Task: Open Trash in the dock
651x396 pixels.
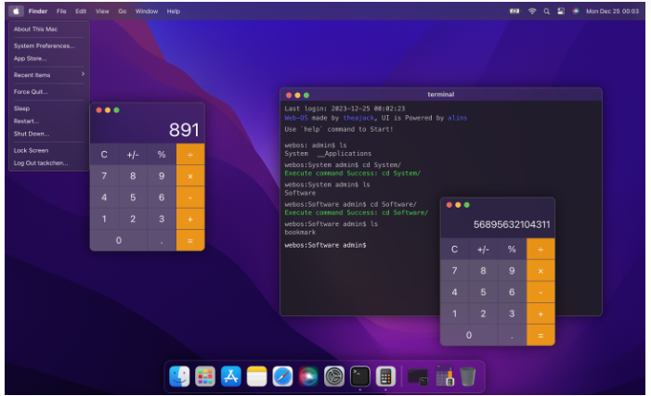Action: (468, 376)
